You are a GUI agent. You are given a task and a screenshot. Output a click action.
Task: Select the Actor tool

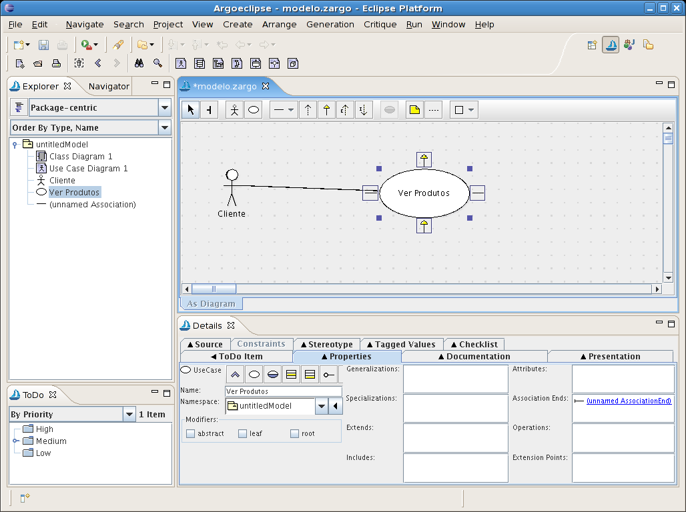[x=234, y=109]
